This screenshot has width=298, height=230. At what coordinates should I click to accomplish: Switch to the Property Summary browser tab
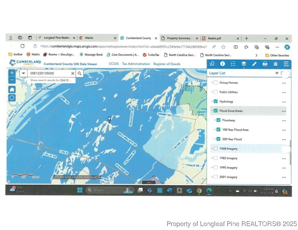click(179, 38)
